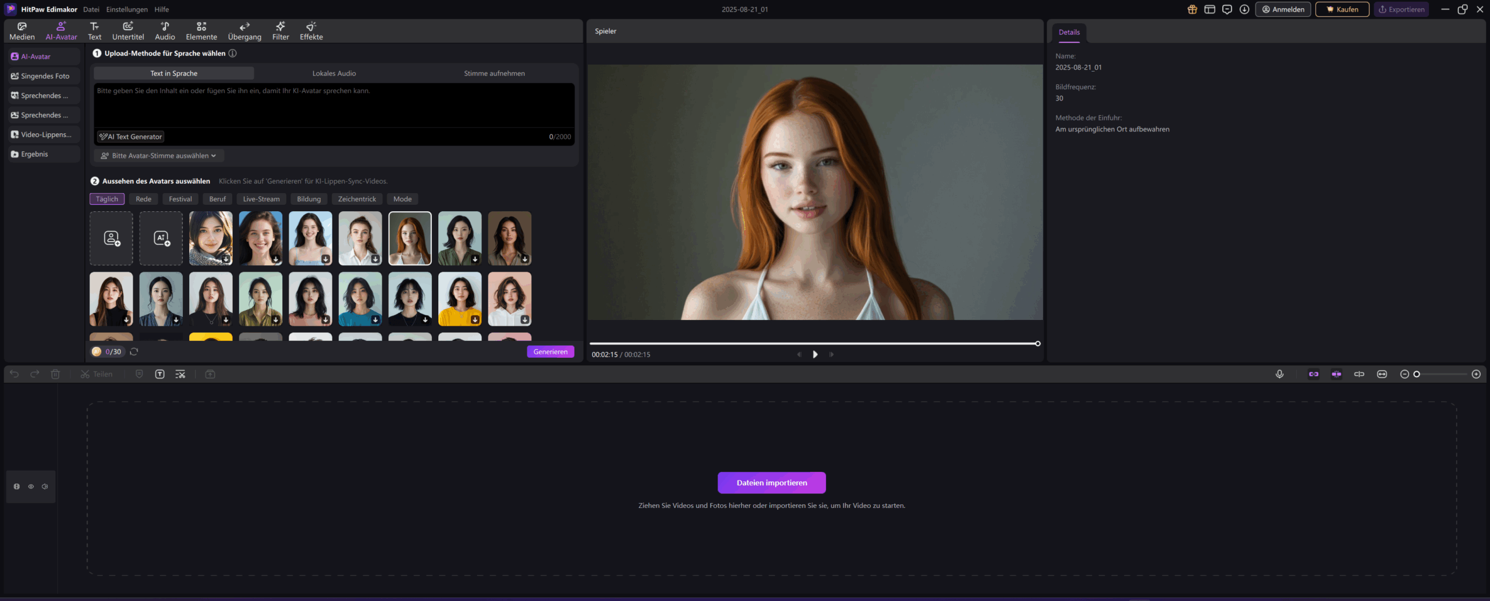1490x601 pixels.
Task: Open the Hilfe menu
Action: coord(162,9)
